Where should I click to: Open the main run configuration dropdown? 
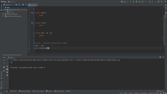(x=124, y=2)
